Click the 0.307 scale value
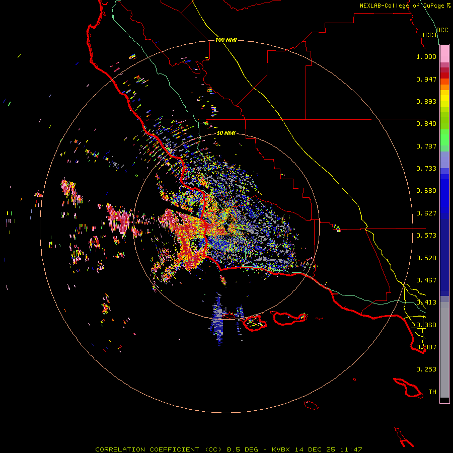The height and width of the screenshot is (453, 453). [426, 347]
